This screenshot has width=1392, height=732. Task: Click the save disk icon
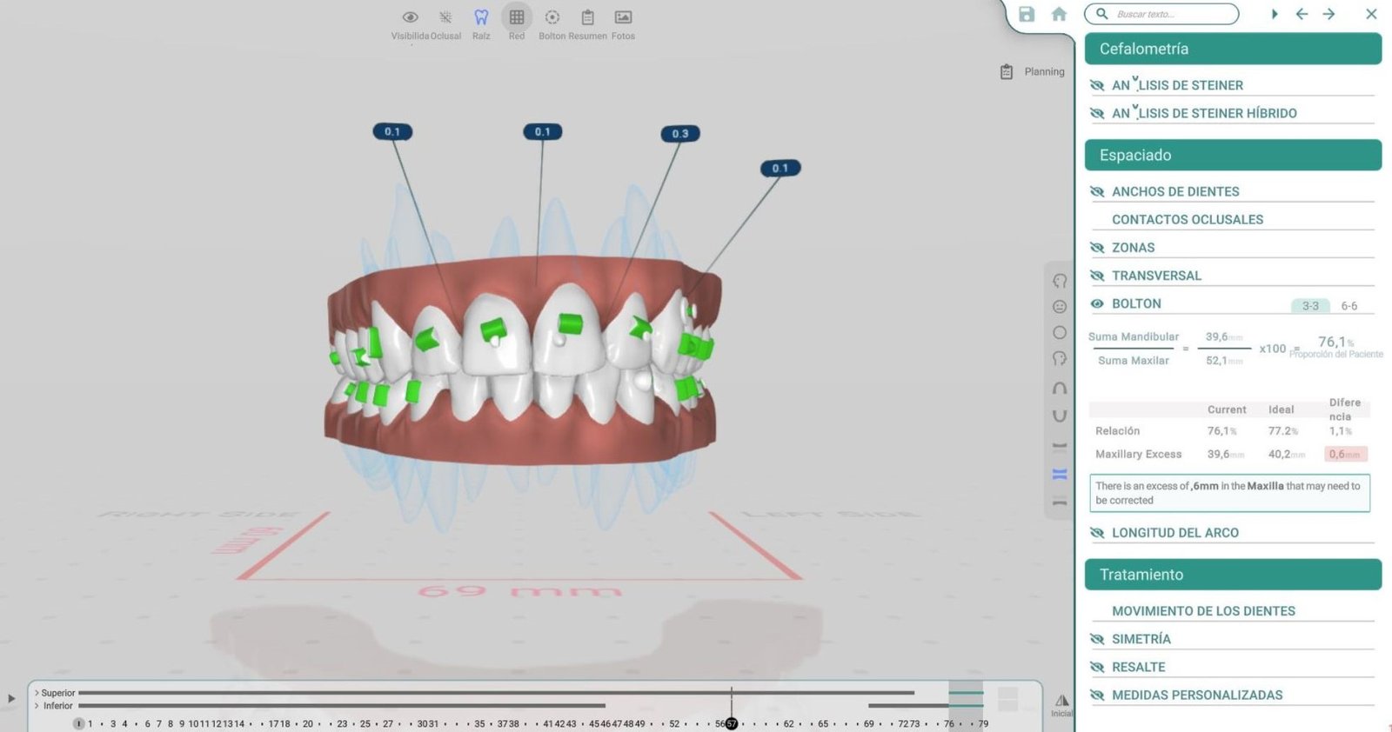(1027, 14)
